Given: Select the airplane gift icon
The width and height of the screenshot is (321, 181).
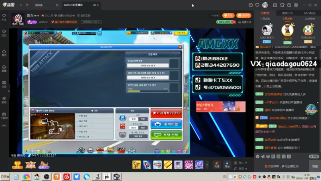Looking at the screenshot, I should [x=157, y=165].
